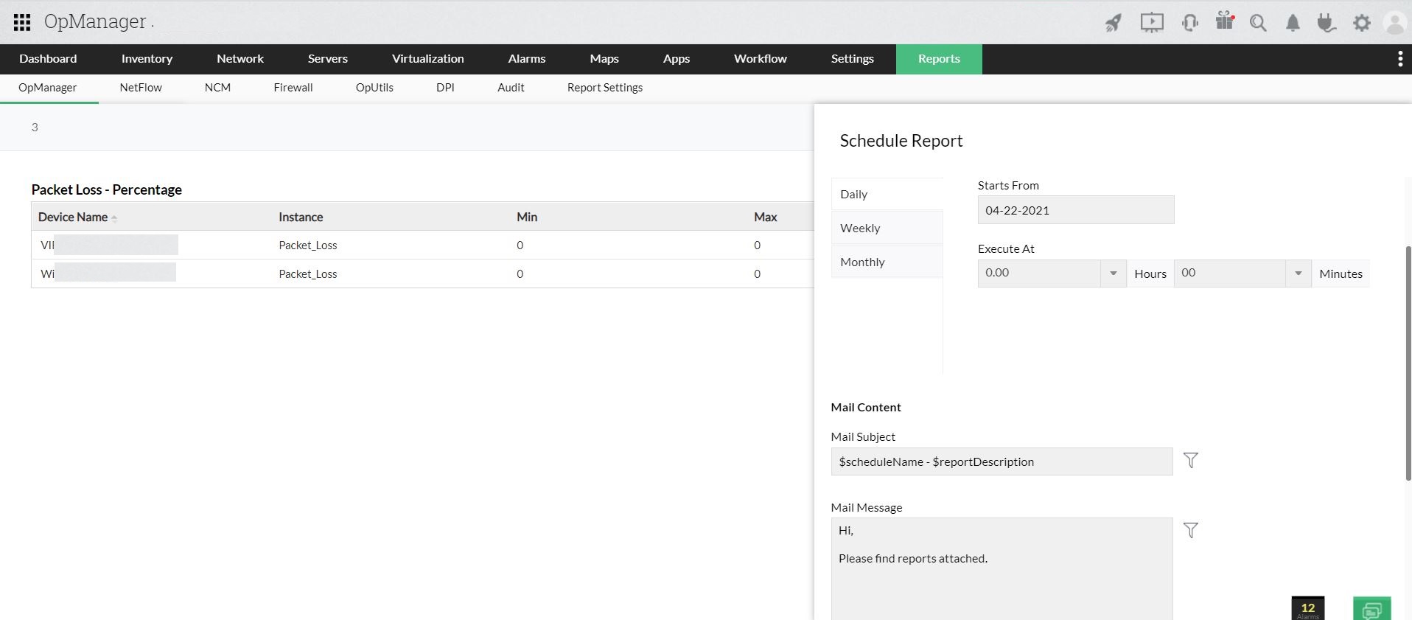Open the Workflow menu
This screenshot has height=620, width=1412.
click(x=761, y=59)
